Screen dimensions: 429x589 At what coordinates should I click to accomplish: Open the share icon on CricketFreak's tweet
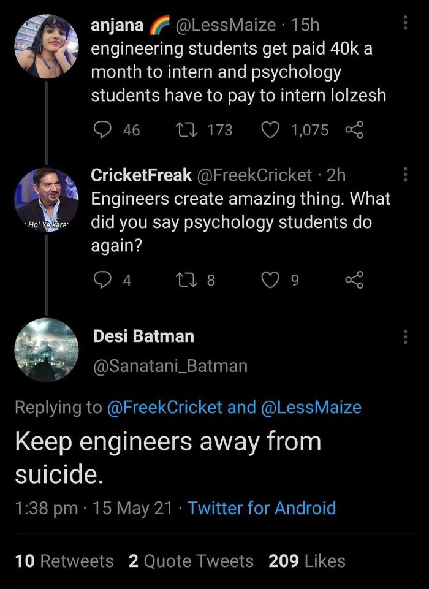click(x=354, y=280)
